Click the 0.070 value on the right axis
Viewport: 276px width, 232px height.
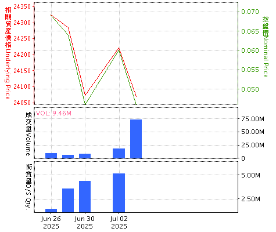click(x=250, y=12)
